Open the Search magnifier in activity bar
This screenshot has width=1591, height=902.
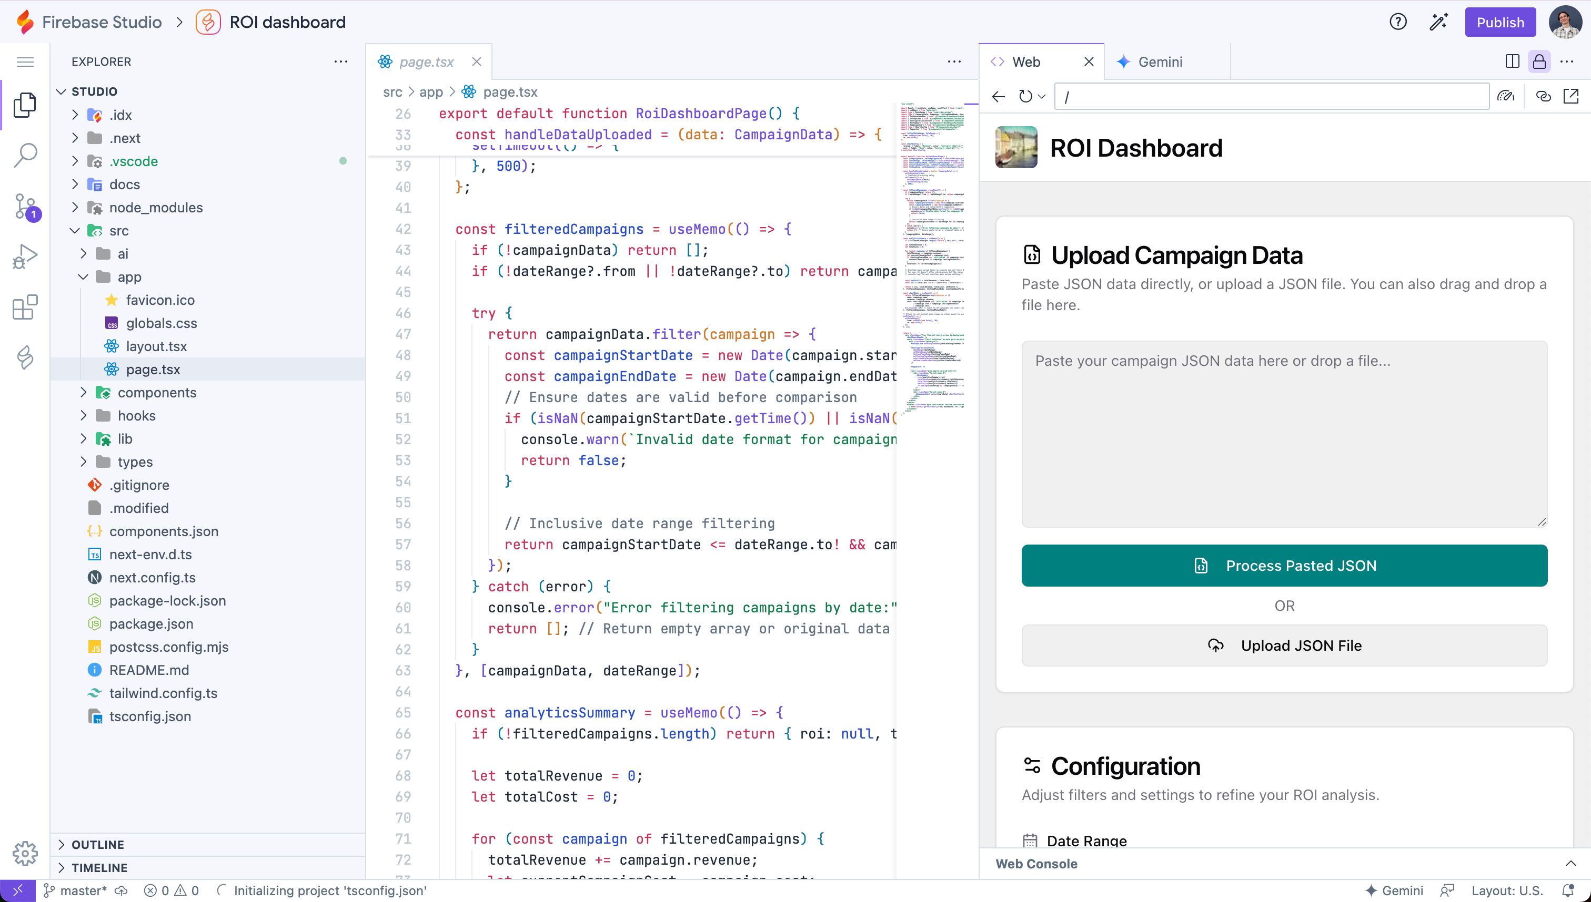point(25,155)
